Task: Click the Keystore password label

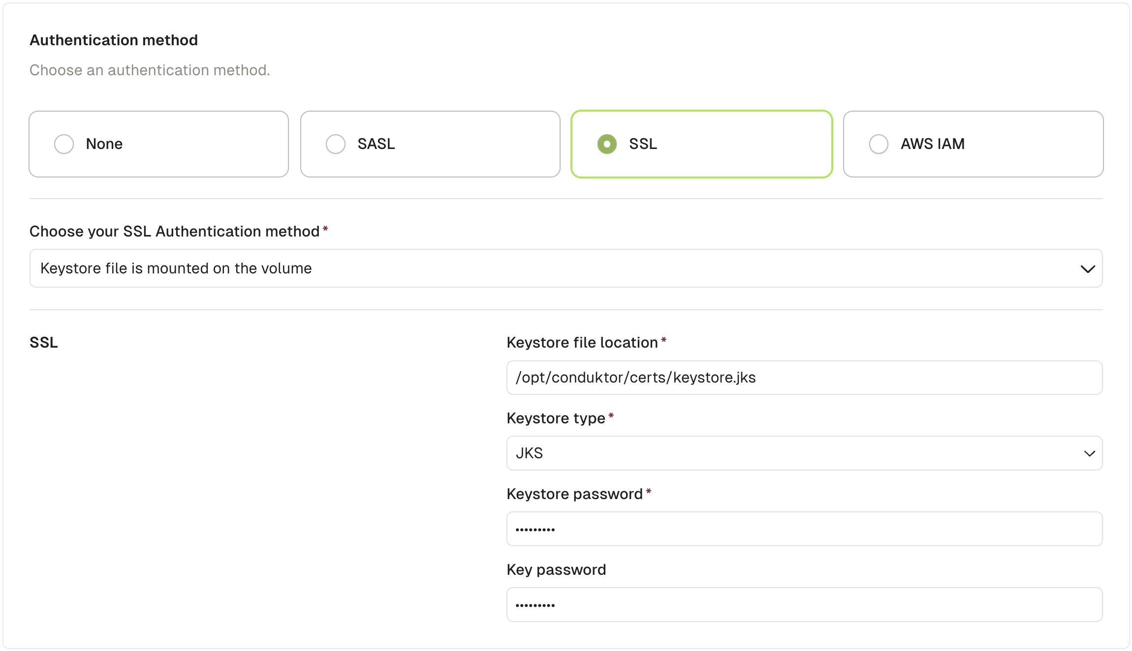Action: [x=574, y=494]
